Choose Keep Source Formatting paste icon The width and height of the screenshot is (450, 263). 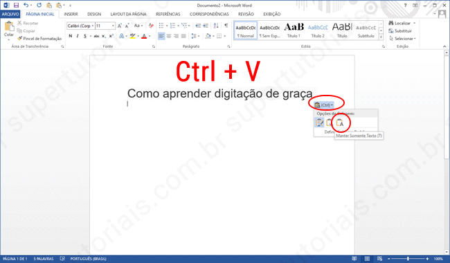pyautogui.click(x=319, y=123)
